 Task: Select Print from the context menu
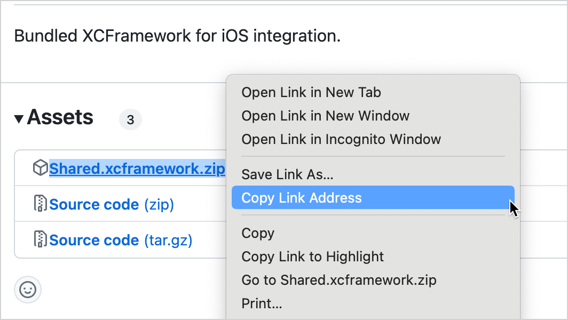pyautogui.click(x=262, y=303)
